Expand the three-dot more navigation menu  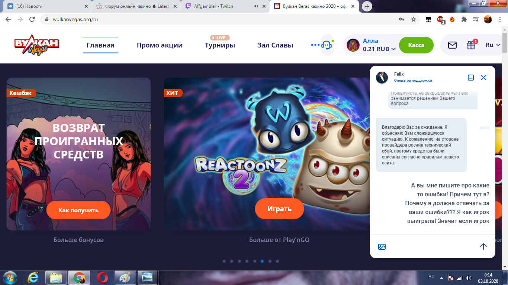pyautogui.click(x=315, y=45)
